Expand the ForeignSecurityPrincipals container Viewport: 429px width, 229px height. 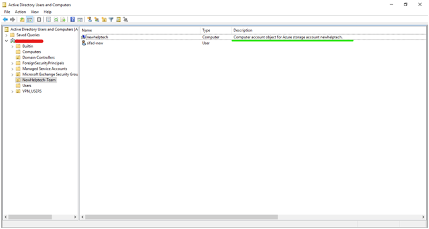(x=12, y=64)
